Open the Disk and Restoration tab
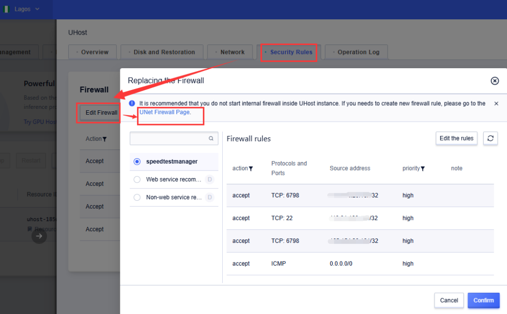Screen dimensions: 507x314 [x=162, y=52]
